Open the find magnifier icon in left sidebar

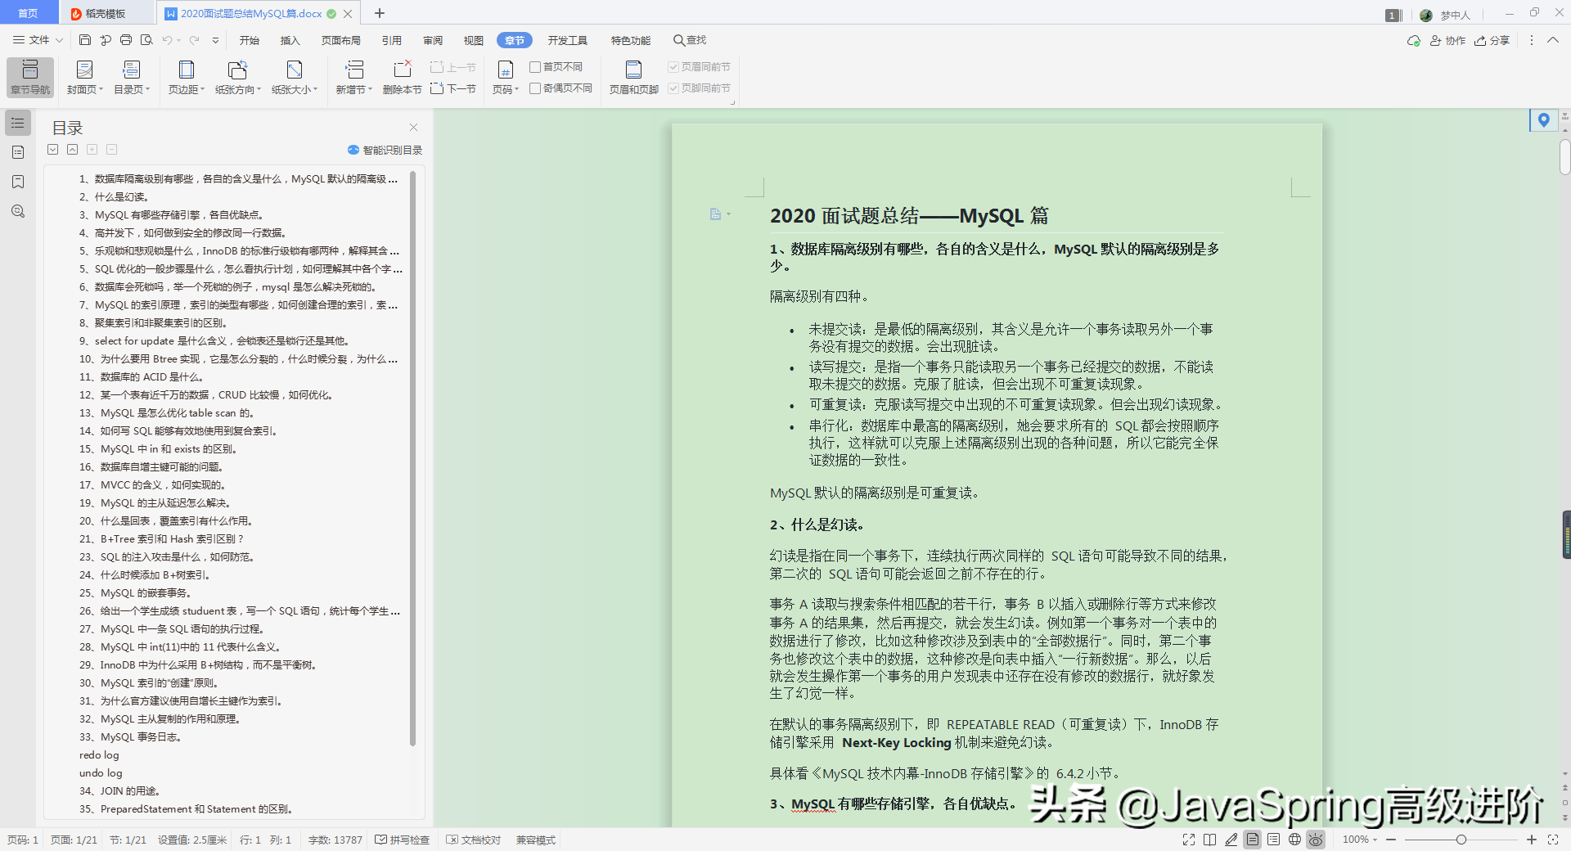pyautogui.click(x=18, y=211)
